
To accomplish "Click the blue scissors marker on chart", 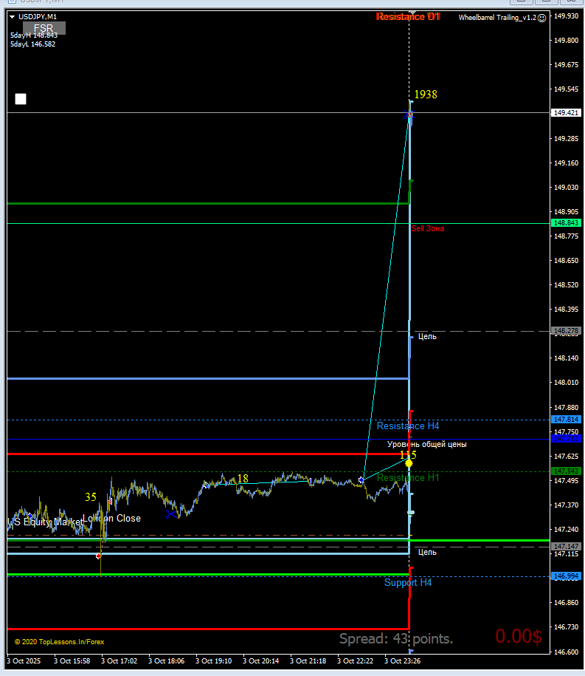I will [x=171, y=514].
